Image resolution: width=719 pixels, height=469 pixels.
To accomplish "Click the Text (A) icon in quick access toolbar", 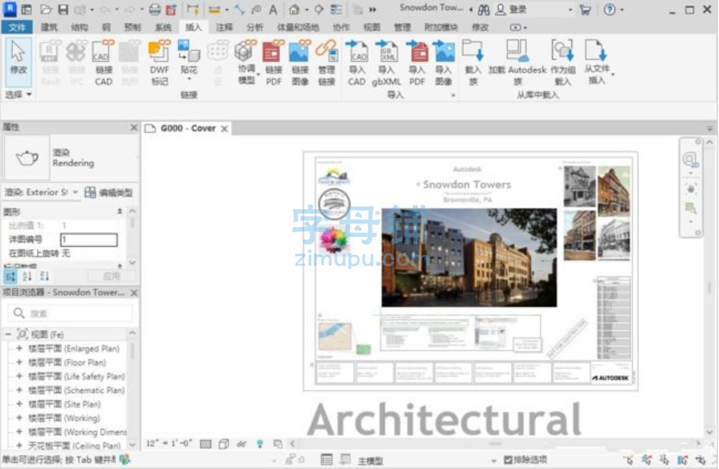I will point(273,9).
